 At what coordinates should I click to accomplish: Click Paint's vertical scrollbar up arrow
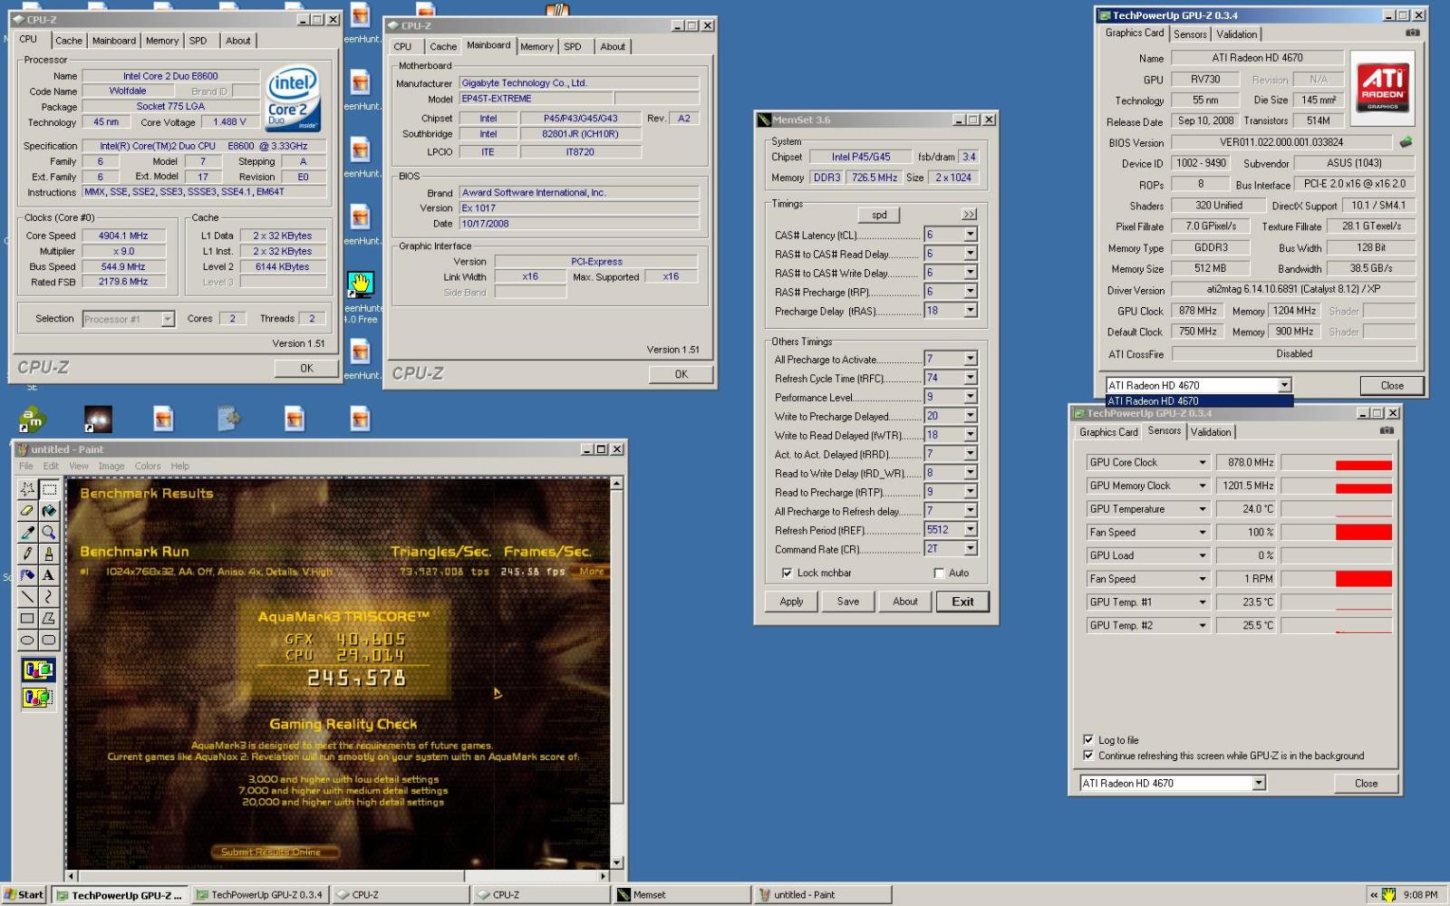[x=617, y=484]
